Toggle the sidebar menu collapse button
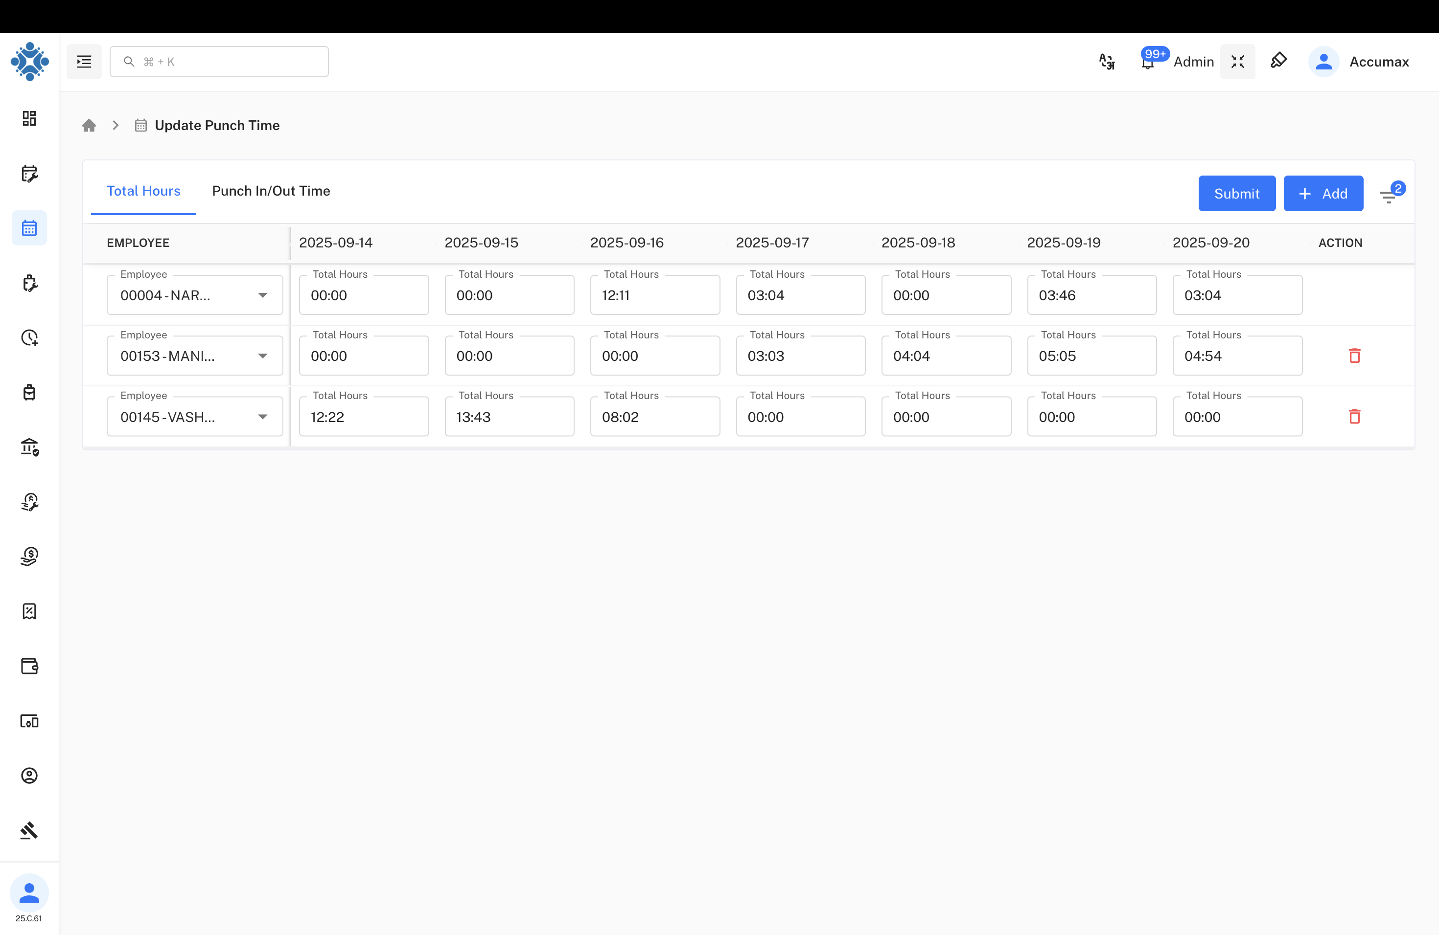The image size is (1439, 935). 84,62
